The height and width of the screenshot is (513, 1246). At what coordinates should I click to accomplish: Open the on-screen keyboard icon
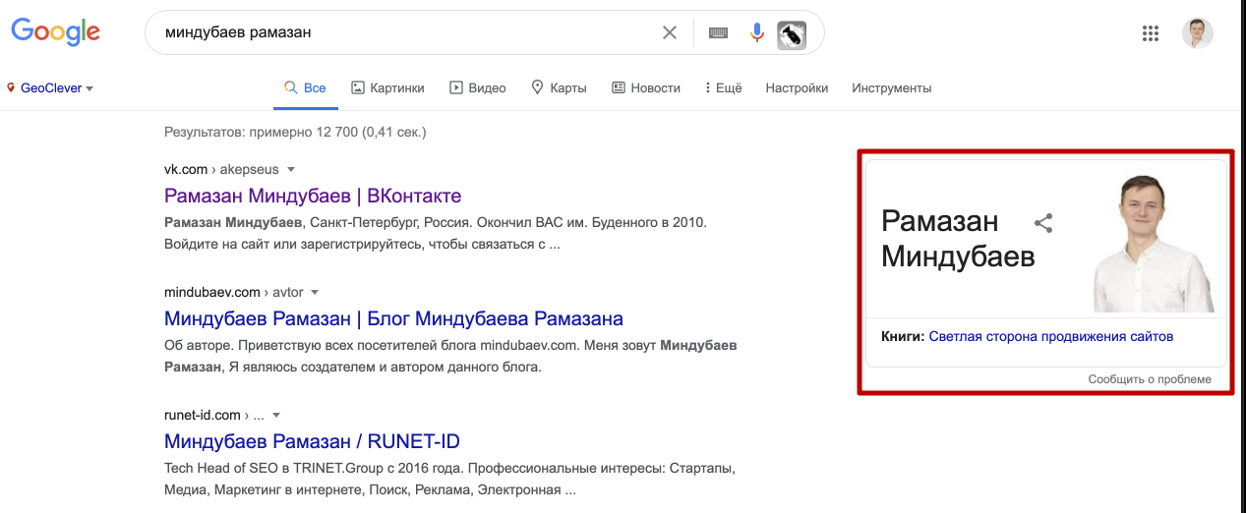pos(718,32)
